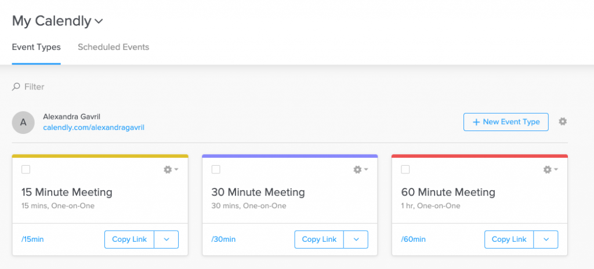Create a New Event Type

point(506,122)
